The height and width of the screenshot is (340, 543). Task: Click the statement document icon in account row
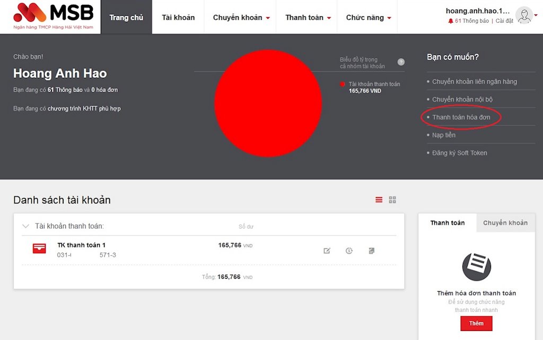click(x=372, y=250)
